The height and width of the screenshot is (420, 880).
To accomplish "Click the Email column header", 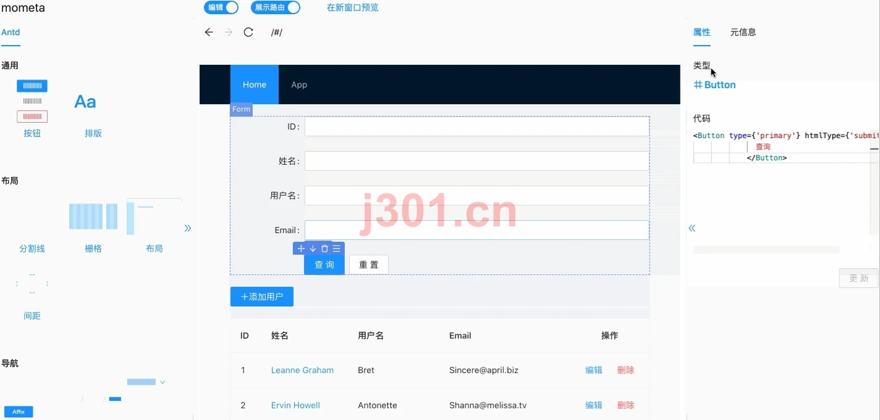I will pos(460,336).
